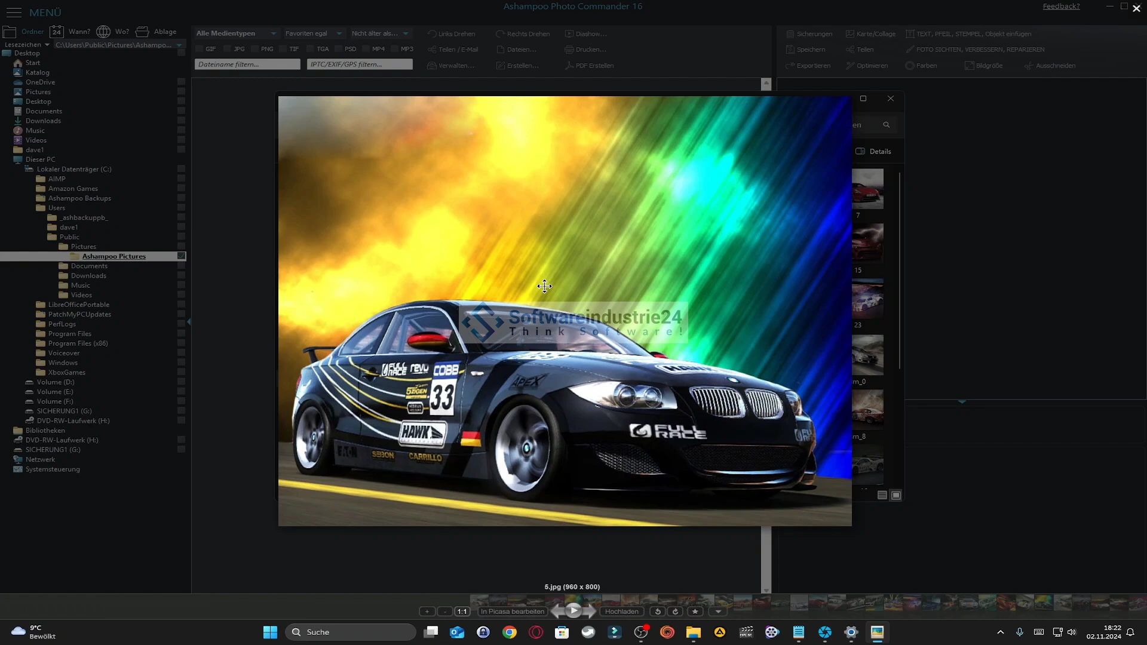
Task: Play slideshow with center play button
Action: [x=573, y=610]
